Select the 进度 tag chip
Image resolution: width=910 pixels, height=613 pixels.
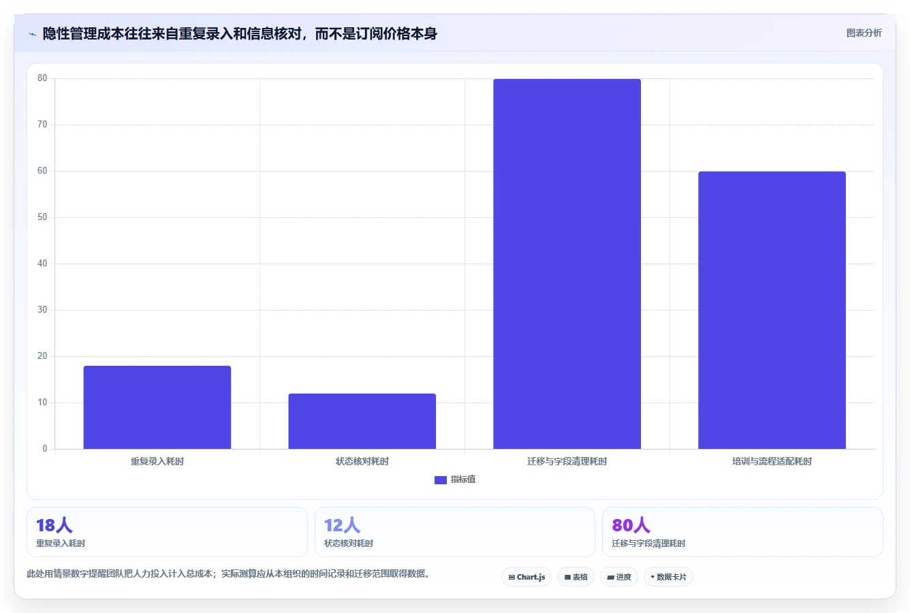pyautogui.click(x=619, y=577)
